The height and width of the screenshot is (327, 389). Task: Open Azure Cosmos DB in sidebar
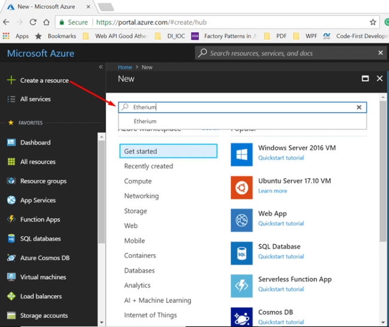click(44, 258)
